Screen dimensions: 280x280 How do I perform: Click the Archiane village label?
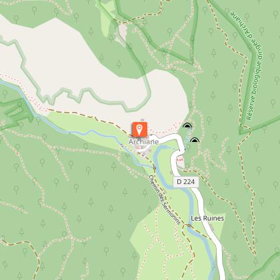(144, 142)
